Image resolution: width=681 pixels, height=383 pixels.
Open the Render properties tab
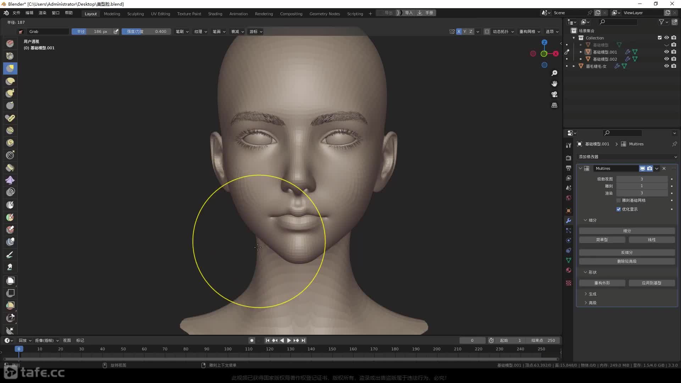pos(569,158)
